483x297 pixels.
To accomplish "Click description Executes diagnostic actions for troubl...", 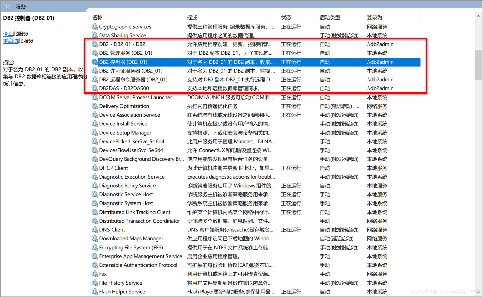I will click(231, 177).
